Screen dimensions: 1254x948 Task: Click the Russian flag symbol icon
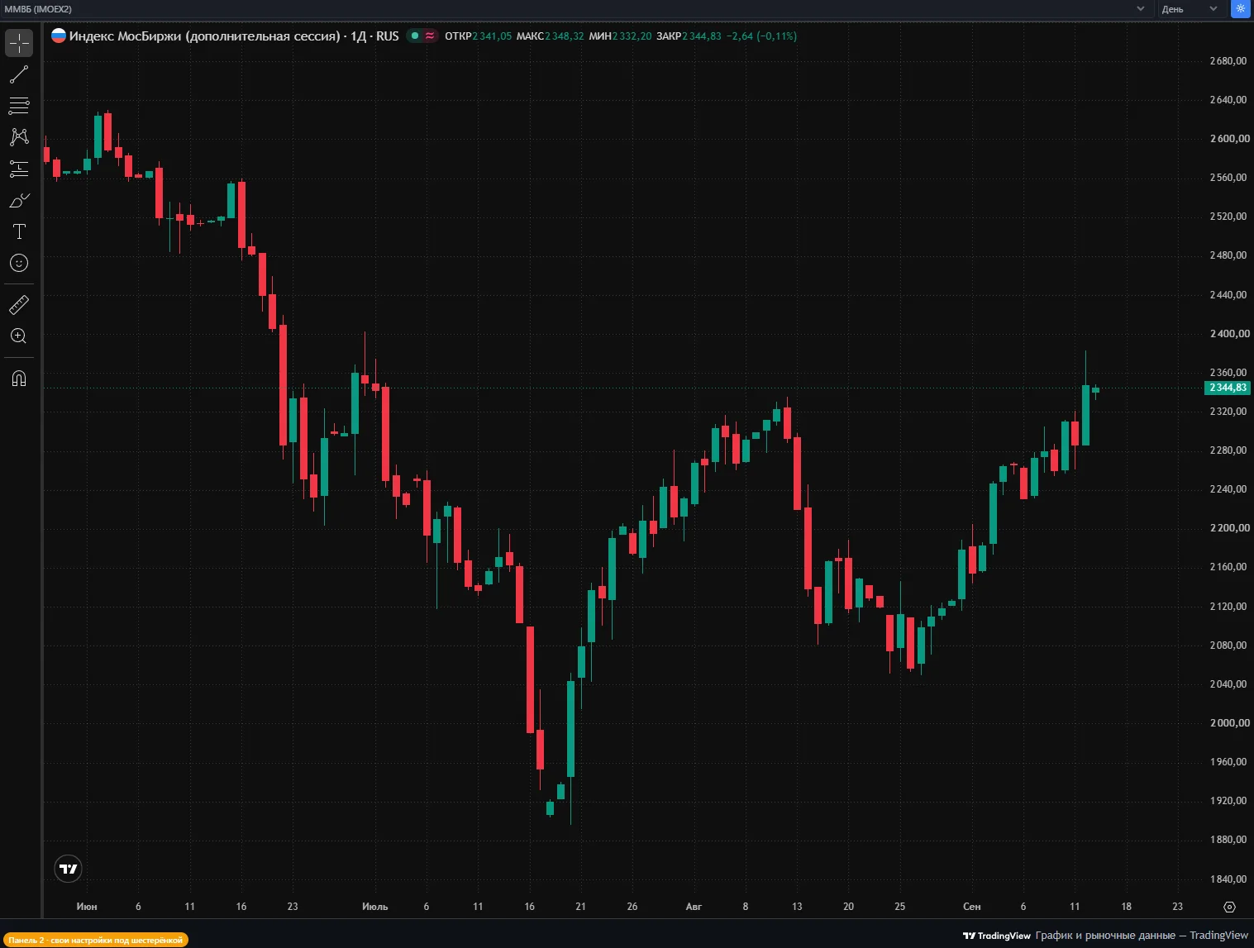[x=59, y=36]
